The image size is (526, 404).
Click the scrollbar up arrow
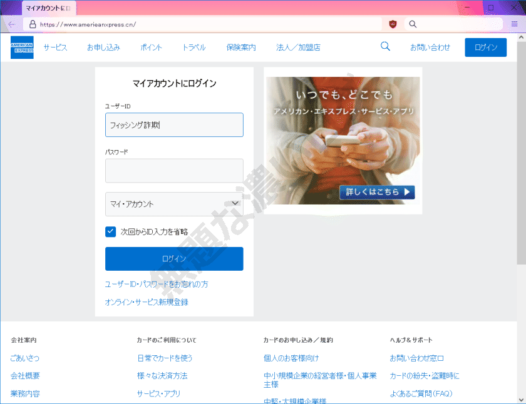521,37
